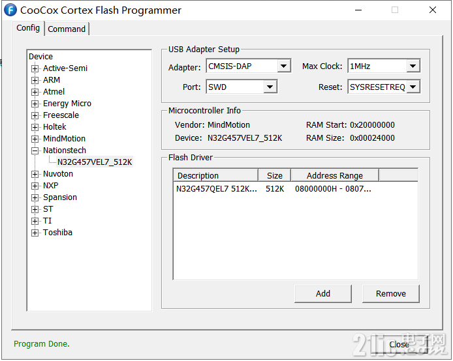Expand the Active-Semi vendor node
The width and height of the screenshot is (453, 361).
pos(35,68)
